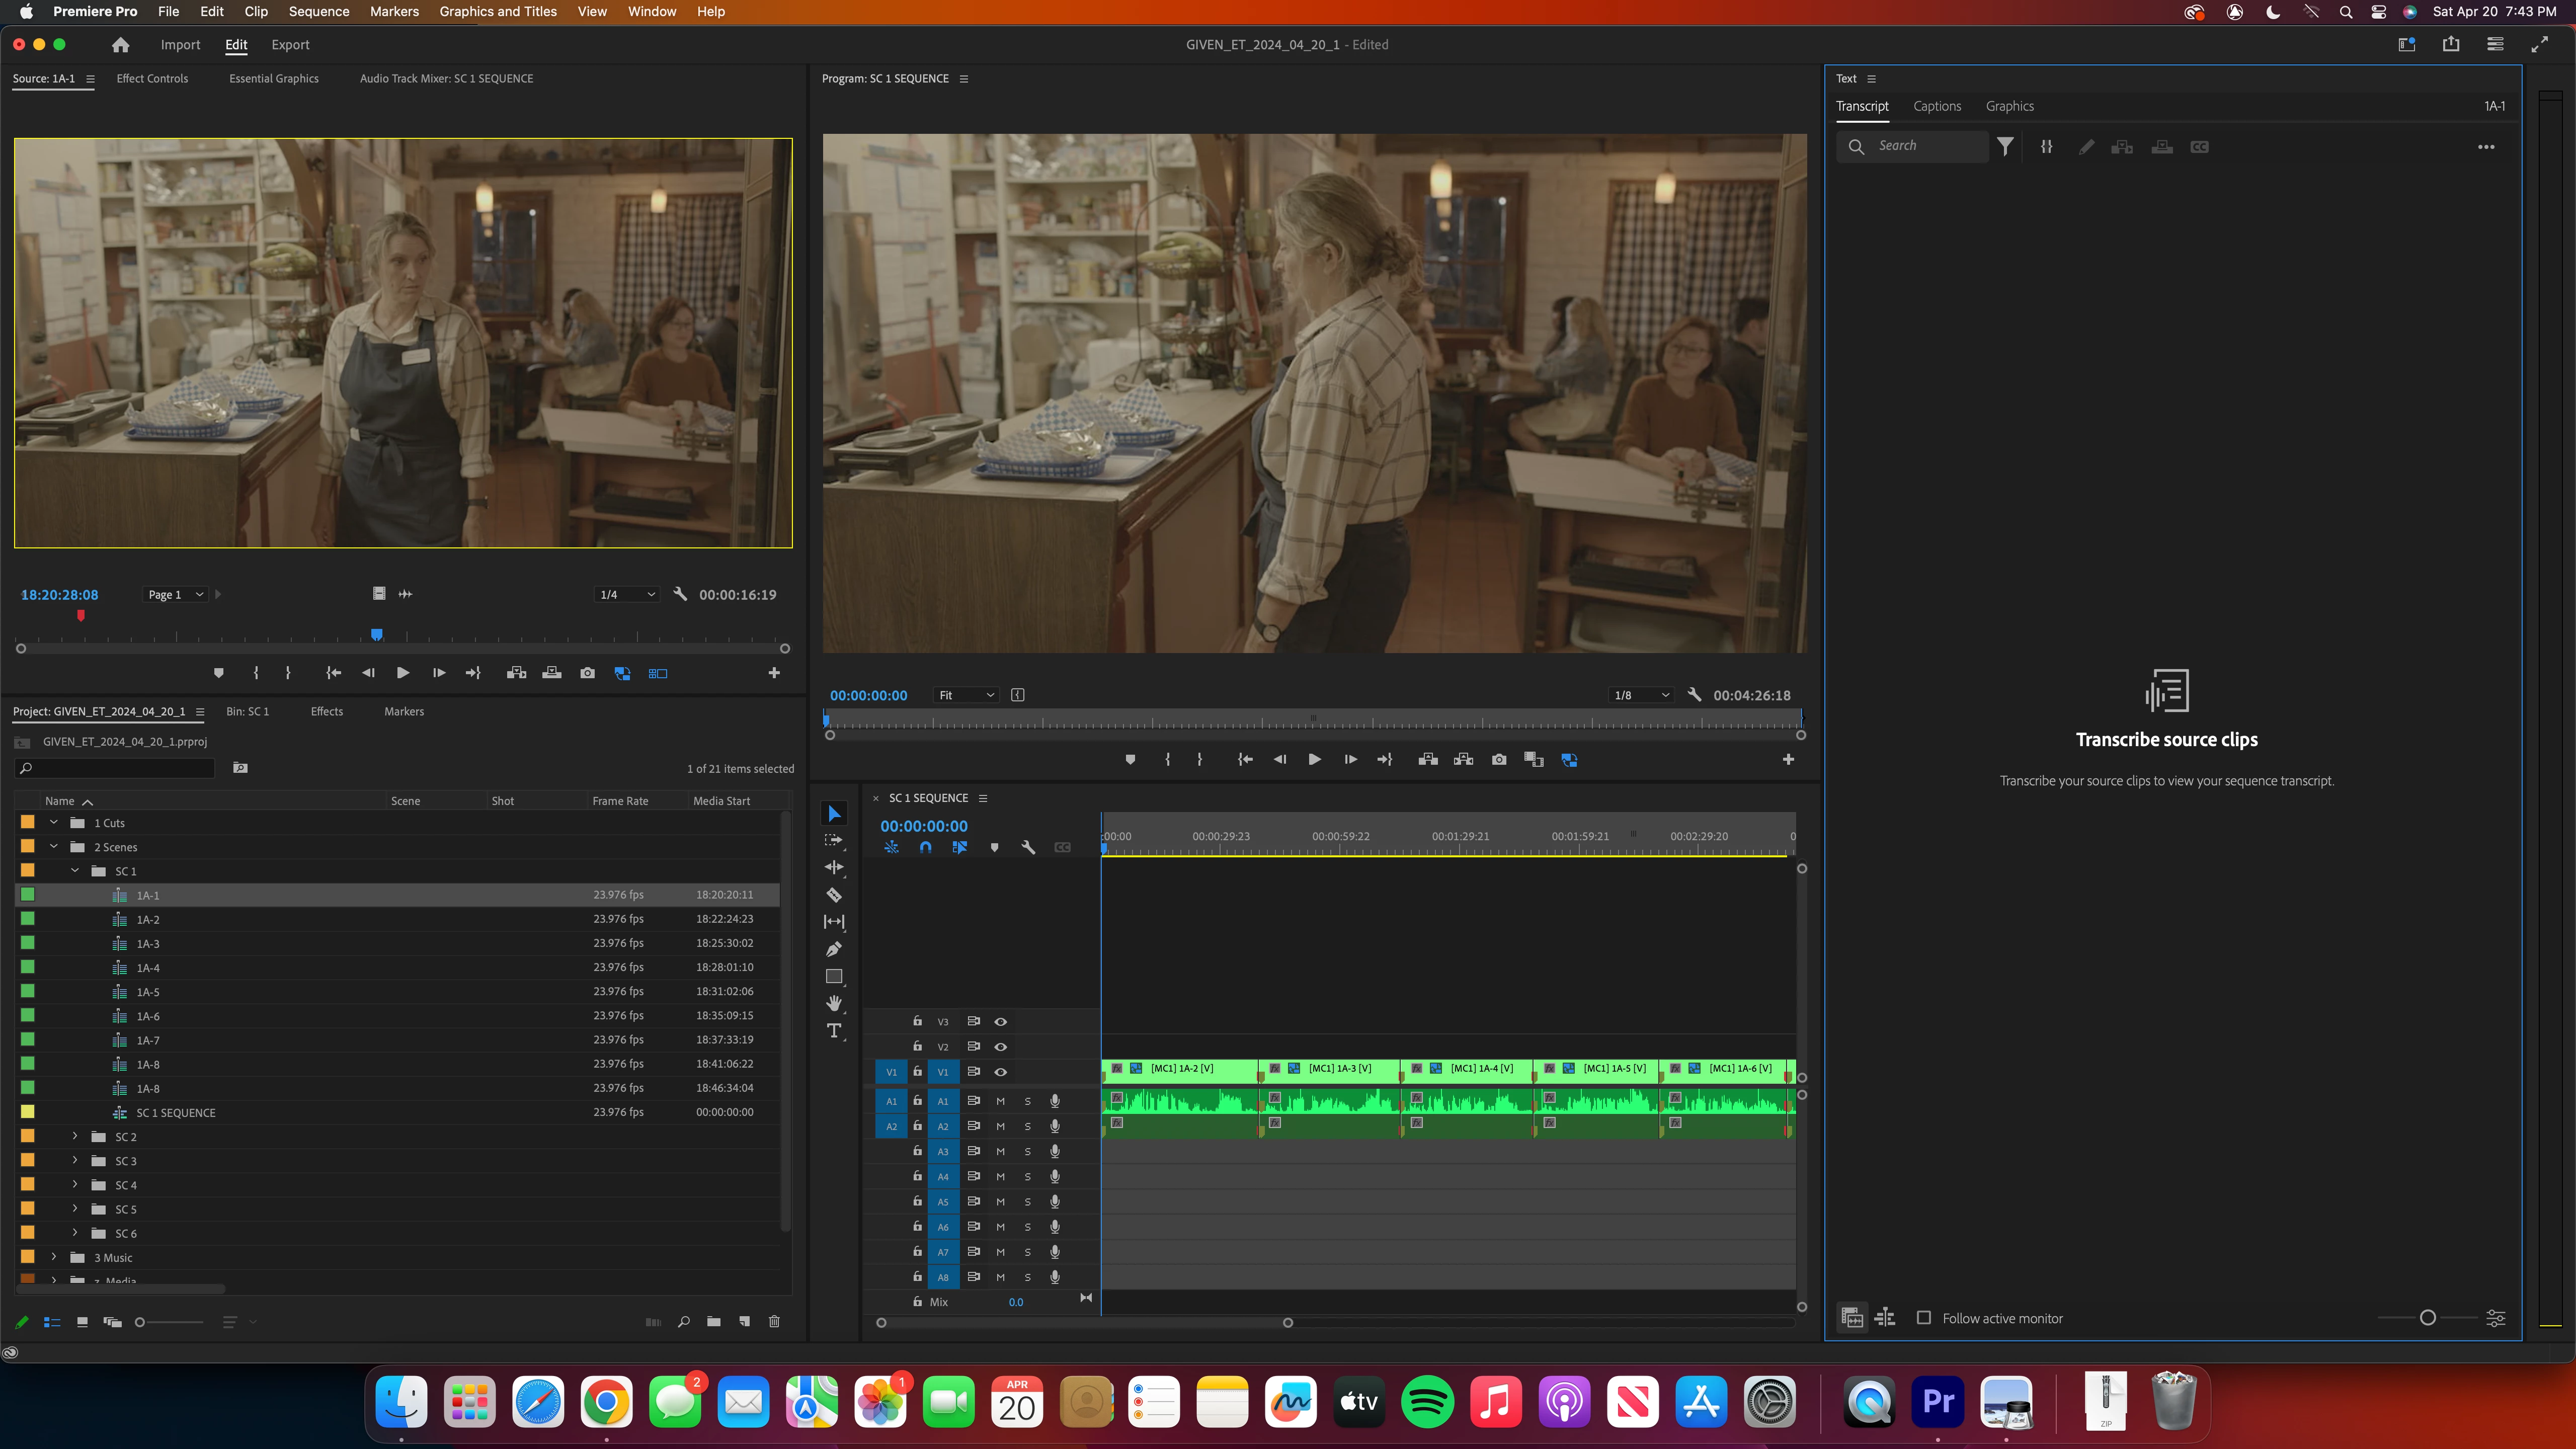Viewport: 2576px width, 1449px height.
Task: Toggle Snap in Timeline magnet icon
Action: tap(925, 847)
